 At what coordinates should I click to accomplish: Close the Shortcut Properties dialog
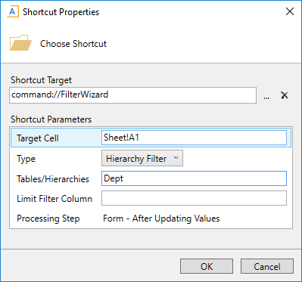(290, 11)
